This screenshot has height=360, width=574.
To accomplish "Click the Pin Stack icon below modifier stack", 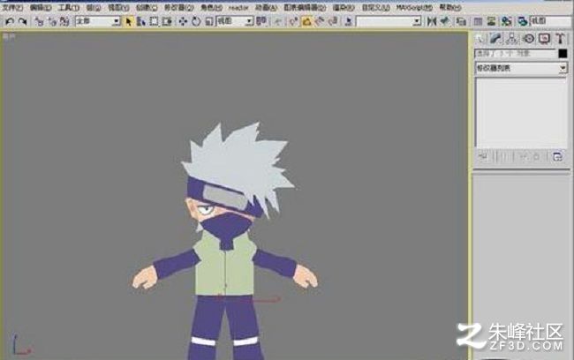I will click(483, 156).
